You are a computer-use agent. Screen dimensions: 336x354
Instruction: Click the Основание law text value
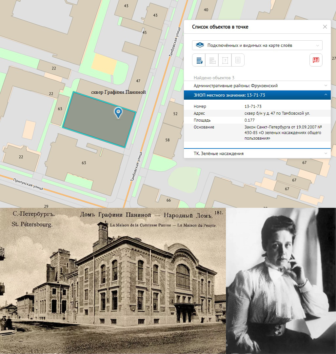click(282, 132)
